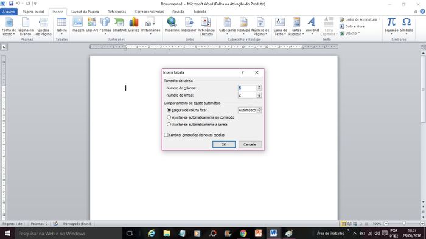Click the zoom slider in status bar
The image size is (426, 239).
(404, 224)
